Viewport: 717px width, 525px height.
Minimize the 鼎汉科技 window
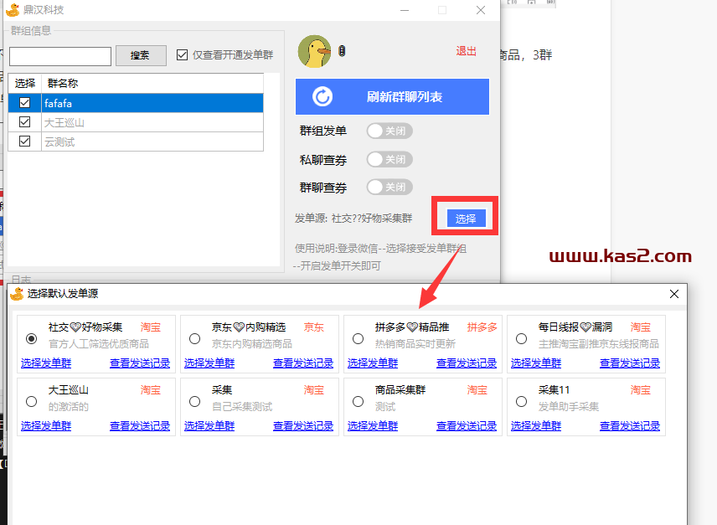[405, 10]
